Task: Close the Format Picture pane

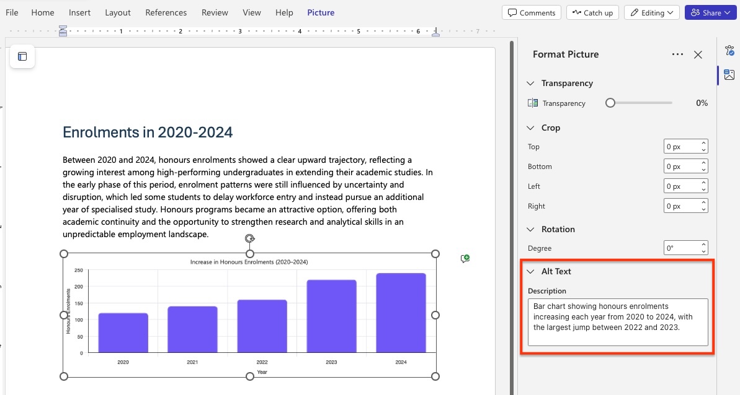Action: [x=698, y=54]
